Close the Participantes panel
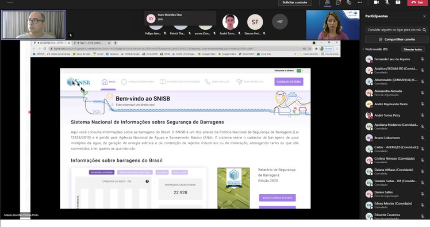Image resolution: width=430 pixels, height=227 pixels. pos(424,16)
